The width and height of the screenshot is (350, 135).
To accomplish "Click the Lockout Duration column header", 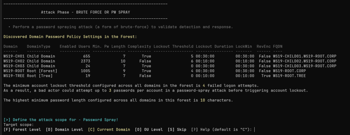I will pyautogui.click(x=215, y=46).
